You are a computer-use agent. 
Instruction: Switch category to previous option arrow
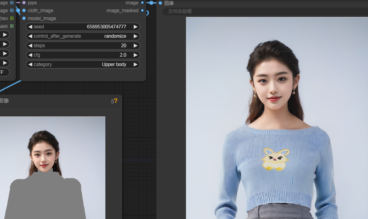(30, 64)
